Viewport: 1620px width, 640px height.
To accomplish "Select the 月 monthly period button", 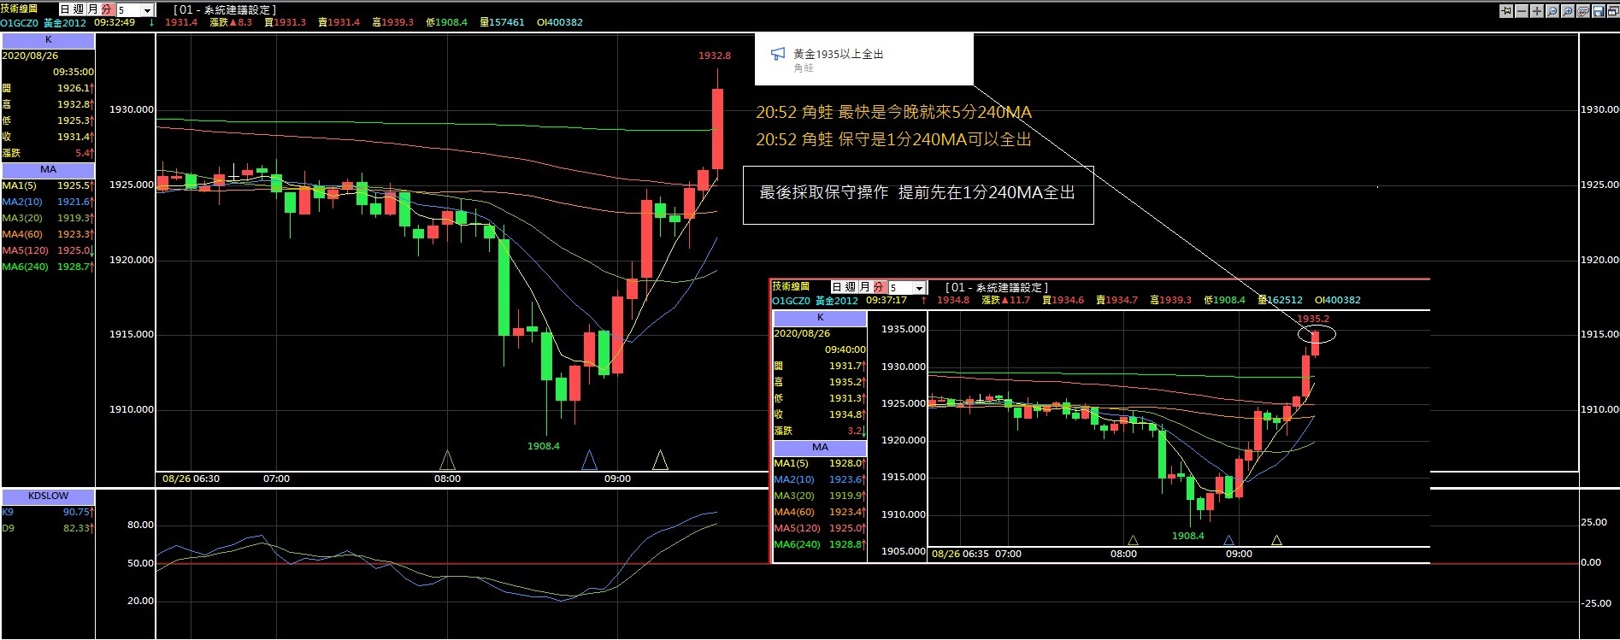I will click(93, 9).
